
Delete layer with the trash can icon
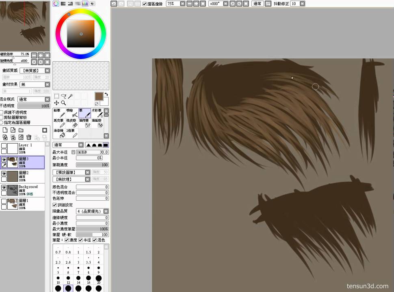coord(29,137)
